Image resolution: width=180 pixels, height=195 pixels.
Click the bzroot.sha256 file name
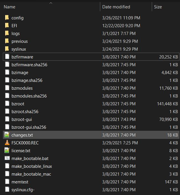click(25, 112)
